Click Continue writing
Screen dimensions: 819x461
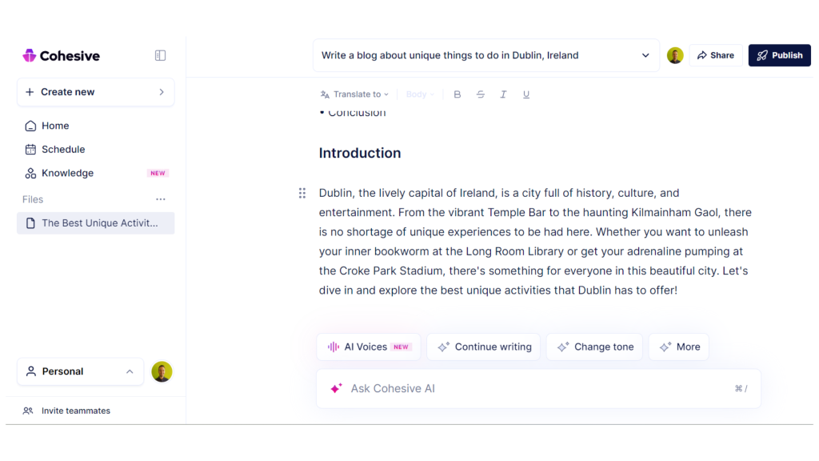pos(483,347)
